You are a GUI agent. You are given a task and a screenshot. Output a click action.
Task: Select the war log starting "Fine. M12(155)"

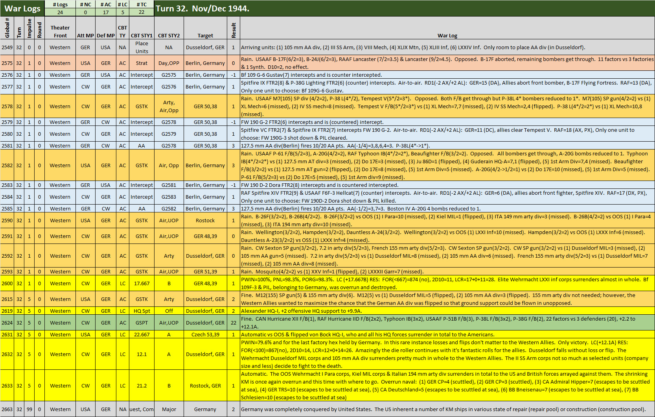(x=447, y=299)
